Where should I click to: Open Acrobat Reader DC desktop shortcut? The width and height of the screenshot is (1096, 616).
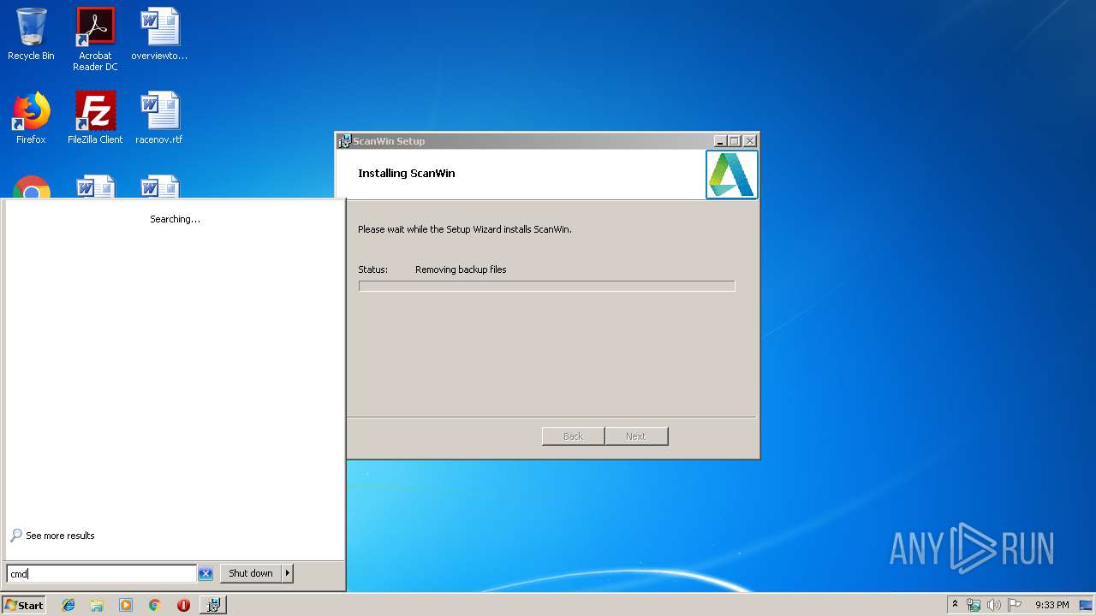(95, 39)
